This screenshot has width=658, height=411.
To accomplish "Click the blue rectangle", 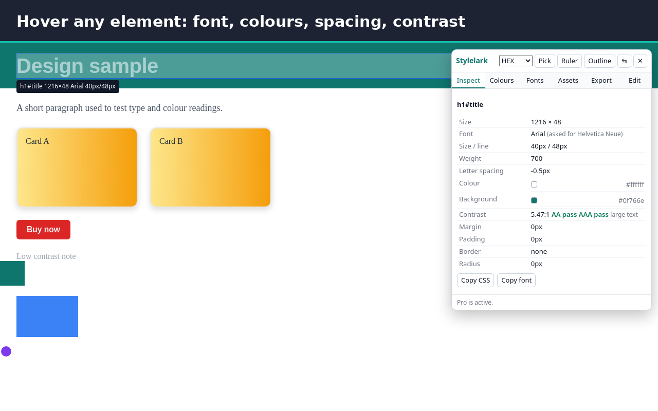I will click(x=47, y=316).
